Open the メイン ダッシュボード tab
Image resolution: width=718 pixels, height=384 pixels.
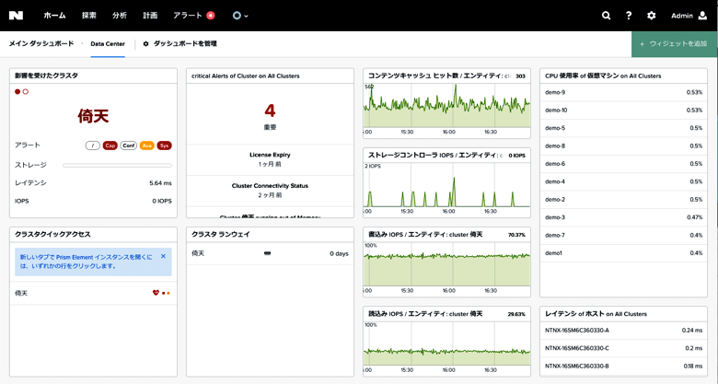click(41, 44)
